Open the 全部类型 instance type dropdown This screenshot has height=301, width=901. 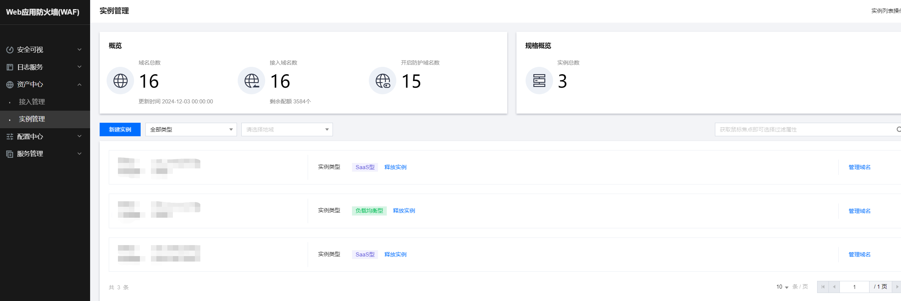point(191,130)
